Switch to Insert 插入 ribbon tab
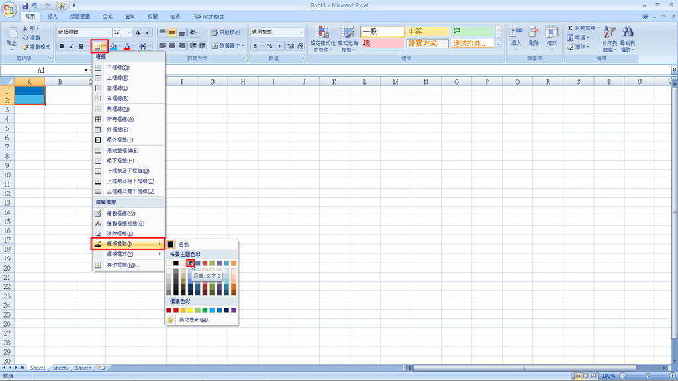This screenshot has height=381, width=678. click(52, 17)
